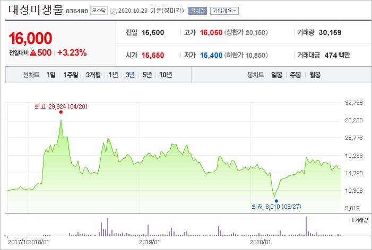Click the blue lowest price marker dot
This screenshot has width=372, height=250.
click(276, 201)
